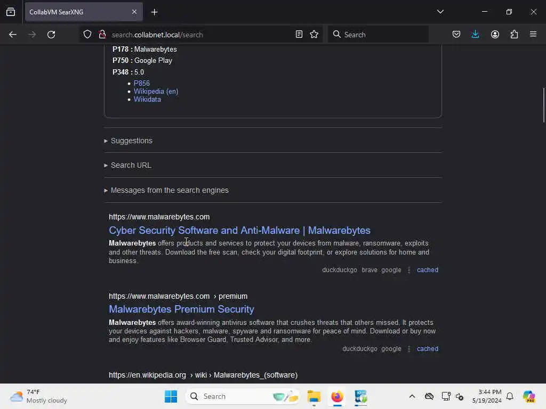Expand the Search URL section
This screenshot has width=546, height=409.
click(x=127, y=165)
